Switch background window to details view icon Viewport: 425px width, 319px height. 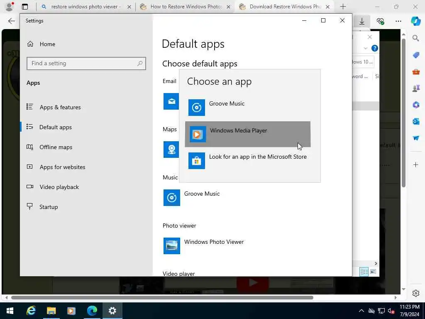[364, 272]
